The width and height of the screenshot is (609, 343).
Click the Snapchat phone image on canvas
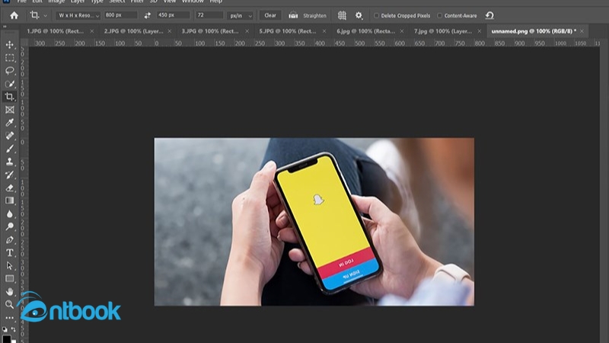[x=314, y=222]
